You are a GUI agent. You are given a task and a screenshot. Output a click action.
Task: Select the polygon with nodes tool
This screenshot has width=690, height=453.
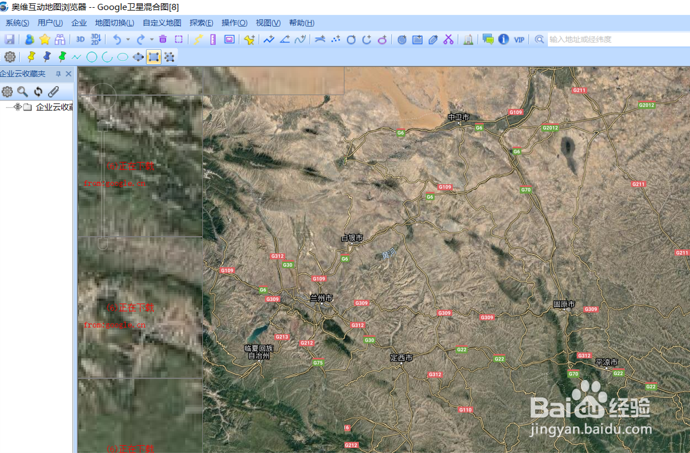169,57
